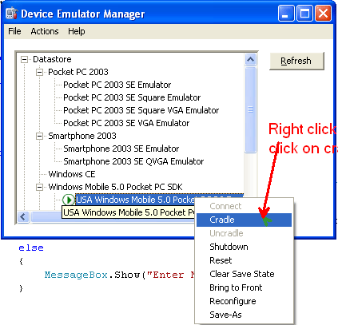The width and height of the screenshot is (338, 325).
Task: Select Pocket PC 2003 SE Square VGA Emulator
Action: click(141, 110)
